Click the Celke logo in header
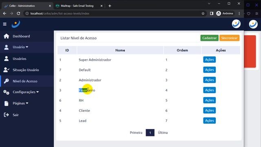The width and height of the screenshot is (261, 147). click(x=16, y=24)
